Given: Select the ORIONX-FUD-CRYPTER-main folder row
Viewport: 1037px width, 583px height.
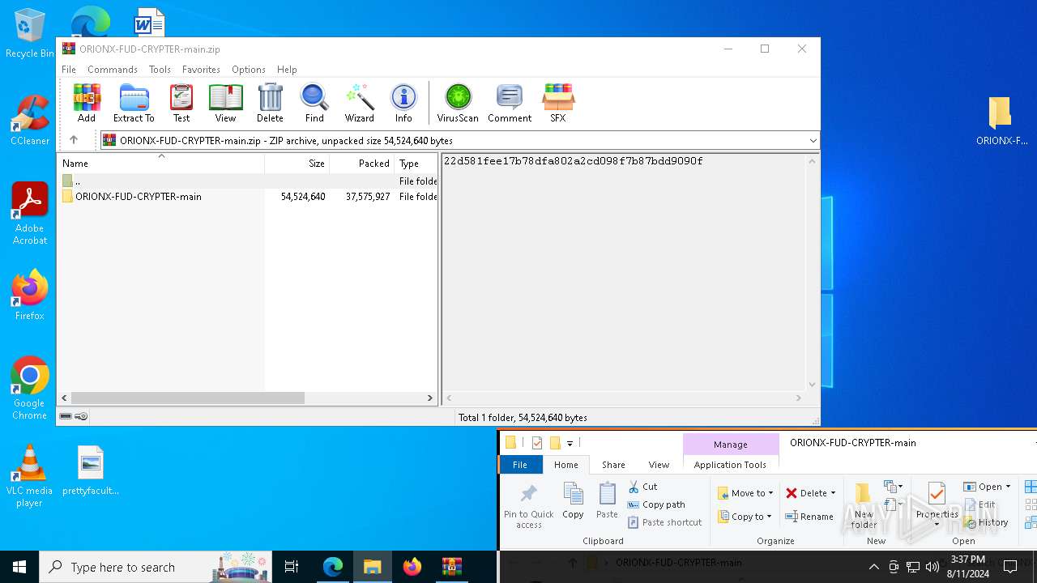Looking at the screenshot, I should pyautogui.click(x=249, y=196).
